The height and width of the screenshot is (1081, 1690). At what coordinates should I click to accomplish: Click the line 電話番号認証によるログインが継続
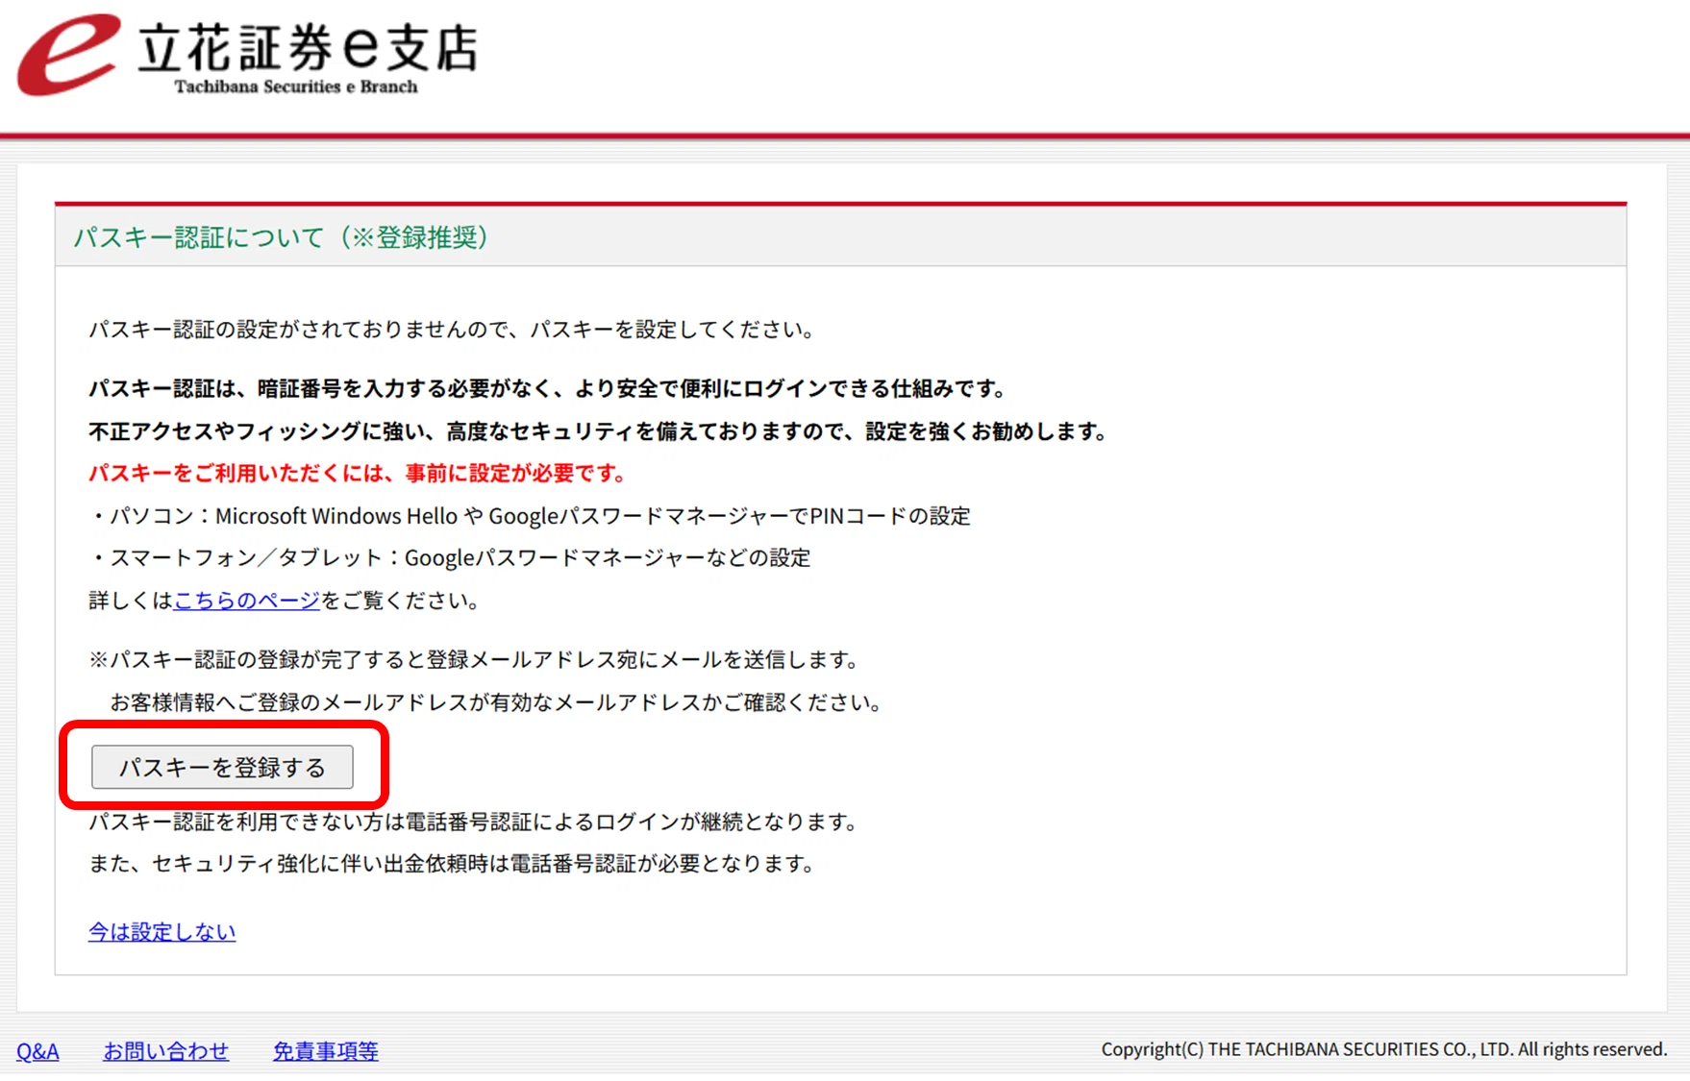click(473, 822)
